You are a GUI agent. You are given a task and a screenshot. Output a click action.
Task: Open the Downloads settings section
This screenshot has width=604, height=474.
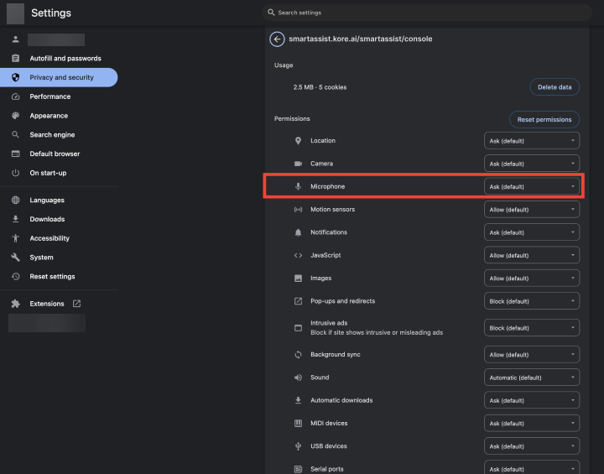click(47, 219)
